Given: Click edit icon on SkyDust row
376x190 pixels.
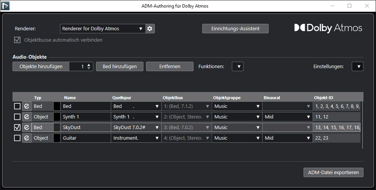Looking at the screenshot, I should (27, 128).
